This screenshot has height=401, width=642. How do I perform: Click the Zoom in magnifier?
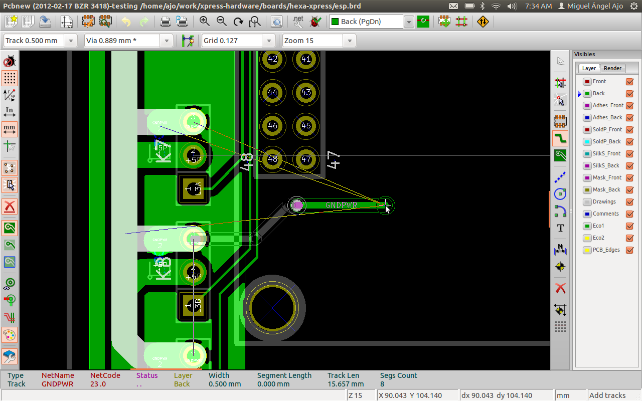(x=204, y=22)
